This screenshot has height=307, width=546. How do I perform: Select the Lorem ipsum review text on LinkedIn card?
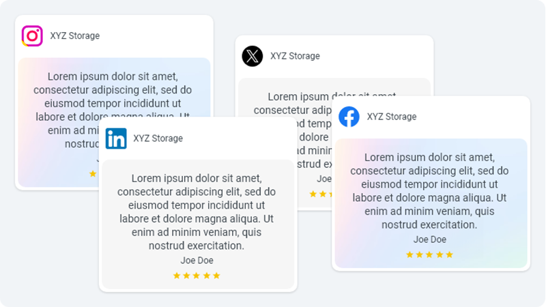coord(197,211)
